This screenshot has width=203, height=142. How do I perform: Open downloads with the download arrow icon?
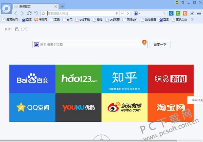pyautogui.click(x=192, y=13)
